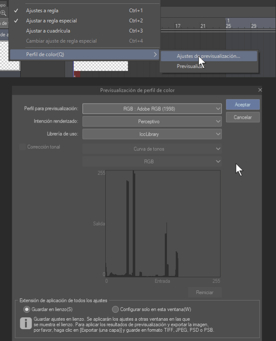This screenshot has width=276, height=341.
Task: Click the Reiniciar button
Action: click(205, 292)
